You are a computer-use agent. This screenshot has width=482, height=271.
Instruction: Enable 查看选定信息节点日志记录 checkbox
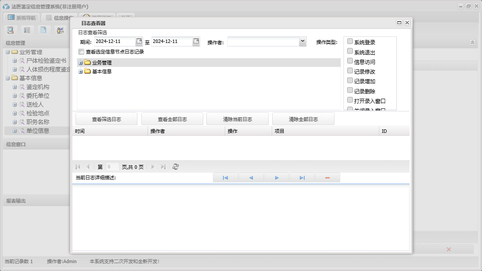(x=81, y=52)
